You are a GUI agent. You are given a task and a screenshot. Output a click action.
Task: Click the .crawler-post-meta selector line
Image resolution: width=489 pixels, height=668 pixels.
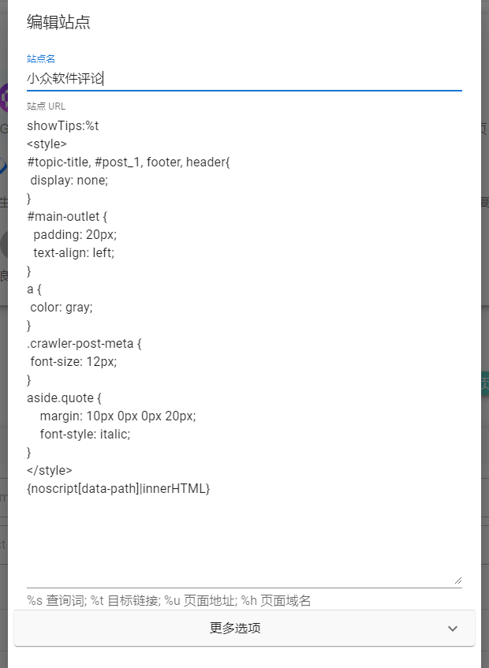pyautogui.click(x=84, y=344)
